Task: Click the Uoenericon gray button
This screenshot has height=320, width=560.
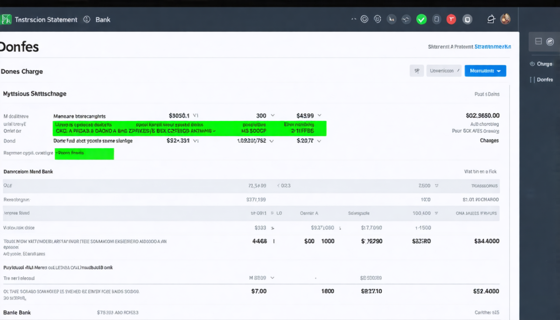Action: pyautogui.click(x=444, y=71)
